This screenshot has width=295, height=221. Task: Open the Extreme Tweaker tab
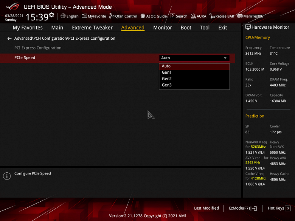pos(92,28)
